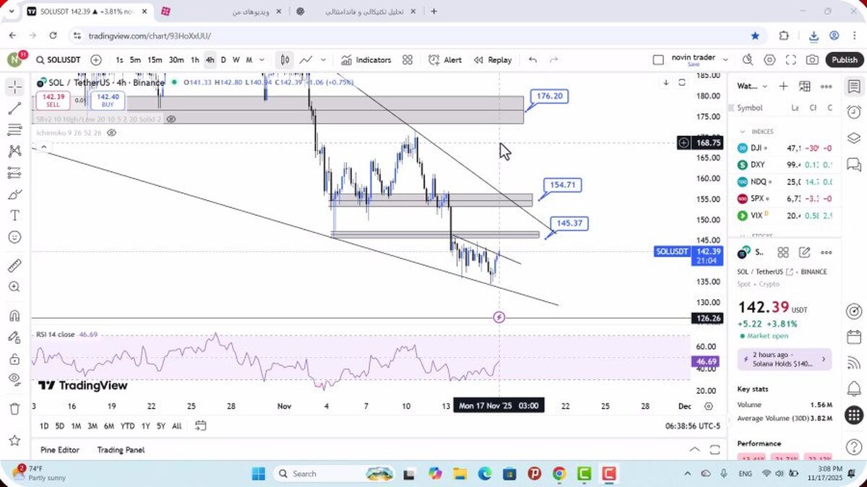Take a chart snapshot with camera icon
The height and width of the screenshot is (487, 867).
pyautogui.click(x=813, y=60)
